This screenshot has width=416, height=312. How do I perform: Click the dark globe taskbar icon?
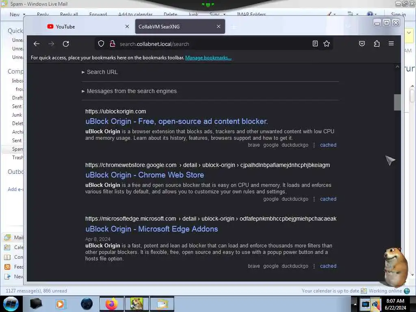click(87, 304)
